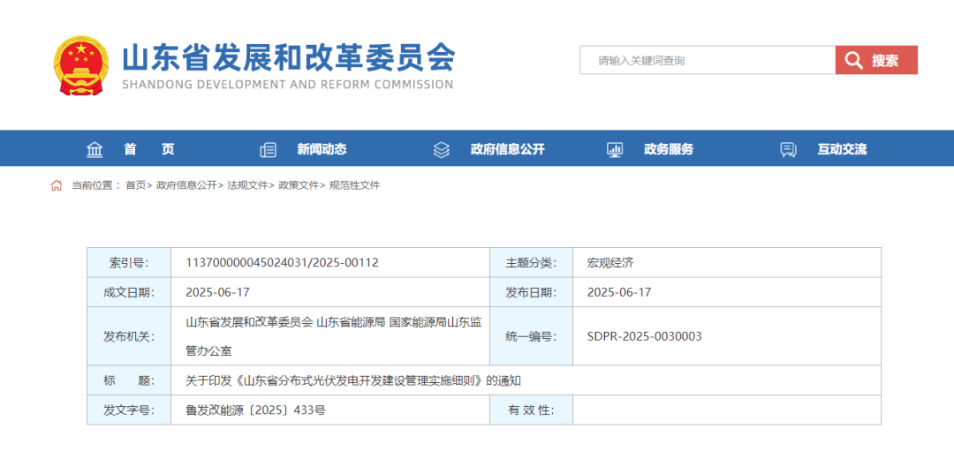Open the 首页 navigation menu item
954x451 pixels.
[149, 149]
